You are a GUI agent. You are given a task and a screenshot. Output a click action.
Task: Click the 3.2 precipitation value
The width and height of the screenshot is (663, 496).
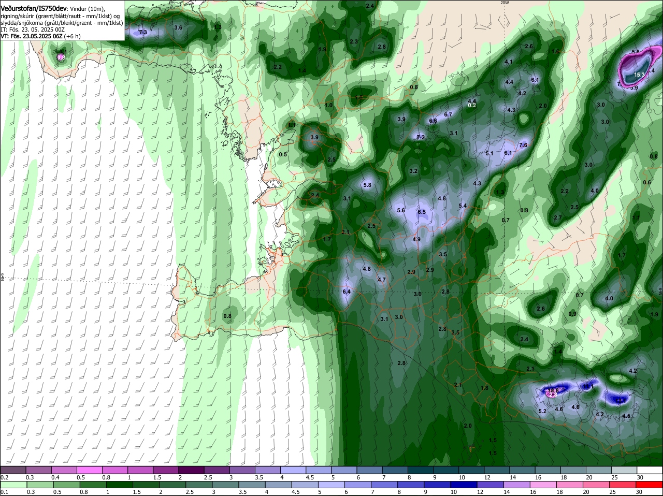click(x=413, y=171)
